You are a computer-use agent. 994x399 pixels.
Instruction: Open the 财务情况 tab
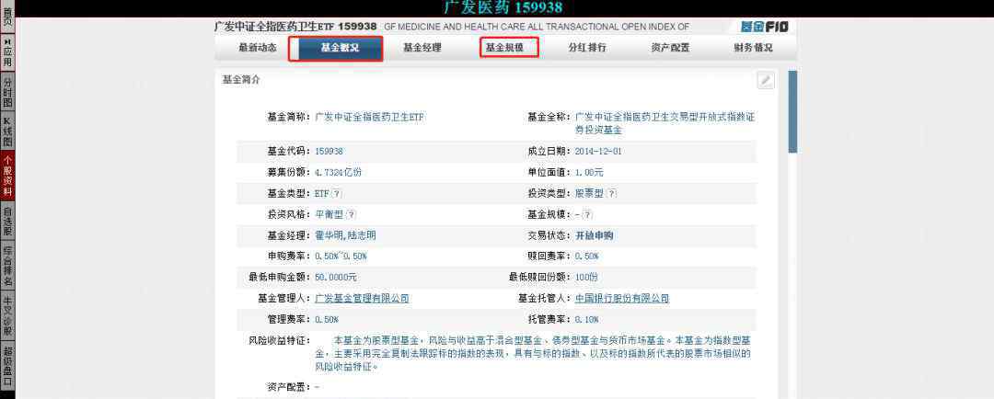coord(753,48)
